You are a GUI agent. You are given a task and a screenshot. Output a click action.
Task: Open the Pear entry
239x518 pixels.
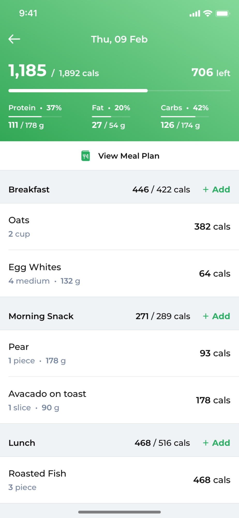[x=119, y=353]
